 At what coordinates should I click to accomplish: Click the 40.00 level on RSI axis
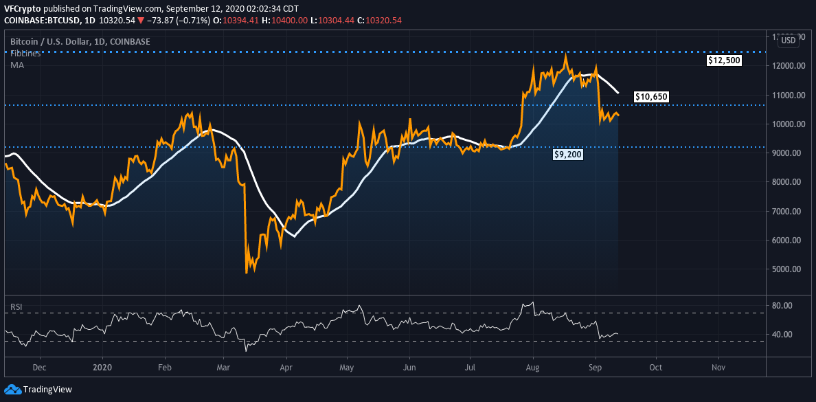[x=784, y=335]
